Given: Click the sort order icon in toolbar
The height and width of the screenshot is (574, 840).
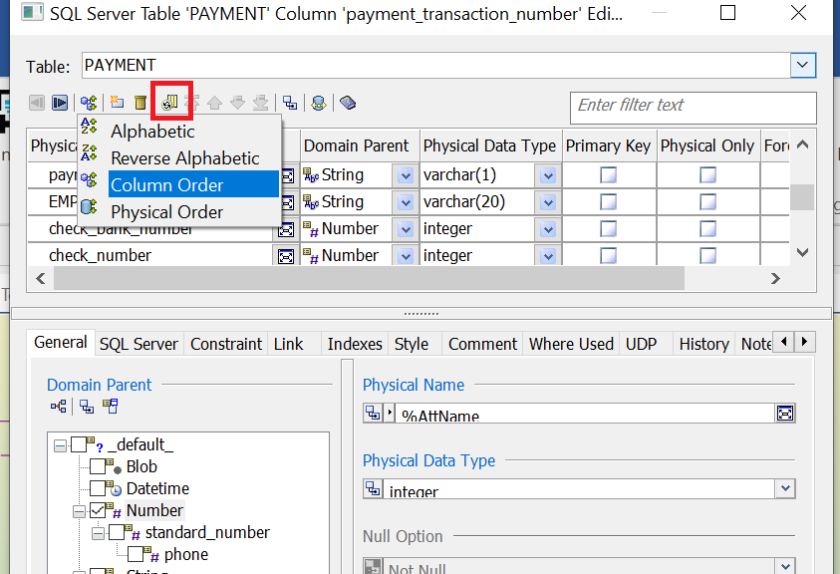Looking at the screenshot, I should click(x=89, y=103).
